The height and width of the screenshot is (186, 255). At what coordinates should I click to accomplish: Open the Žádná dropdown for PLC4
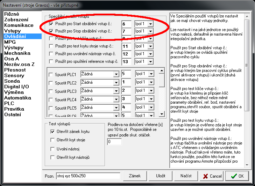(116, 99)
